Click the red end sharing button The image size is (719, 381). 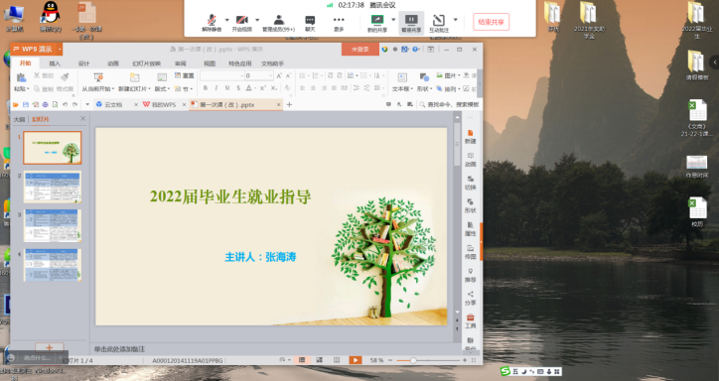[492, 22]
